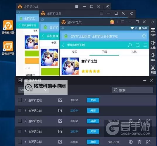Open the user profile icon in 手机游戏下载 bar
The width and height of the screenshot is (157, 146).
(130, 45)
